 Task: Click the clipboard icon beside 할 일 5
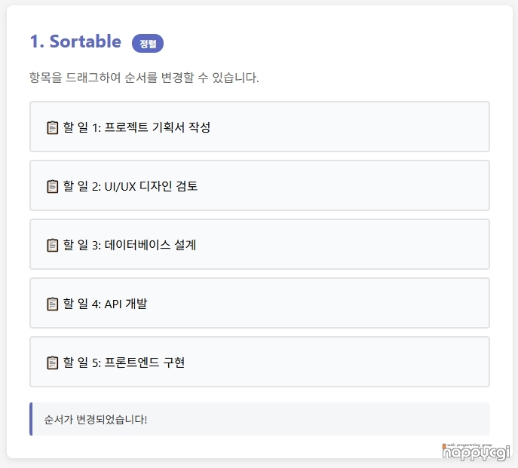click(x=52, y=362)
